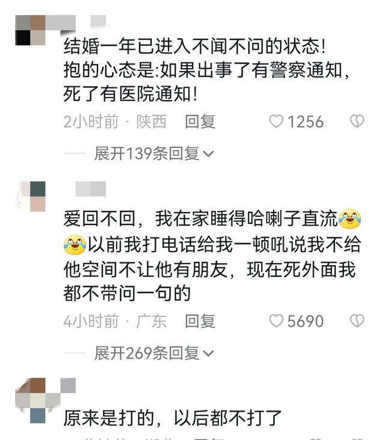Select comment 原来是打的，以后都不打了
Image resolution: width=385 pixels, height=440 pixels.
[173, 418]
